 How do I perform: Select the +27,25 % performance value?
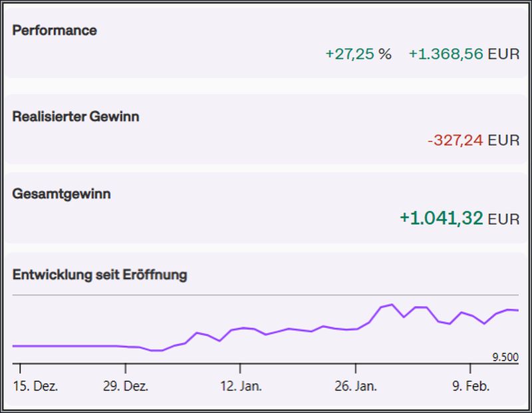click(x=358, y=54)
